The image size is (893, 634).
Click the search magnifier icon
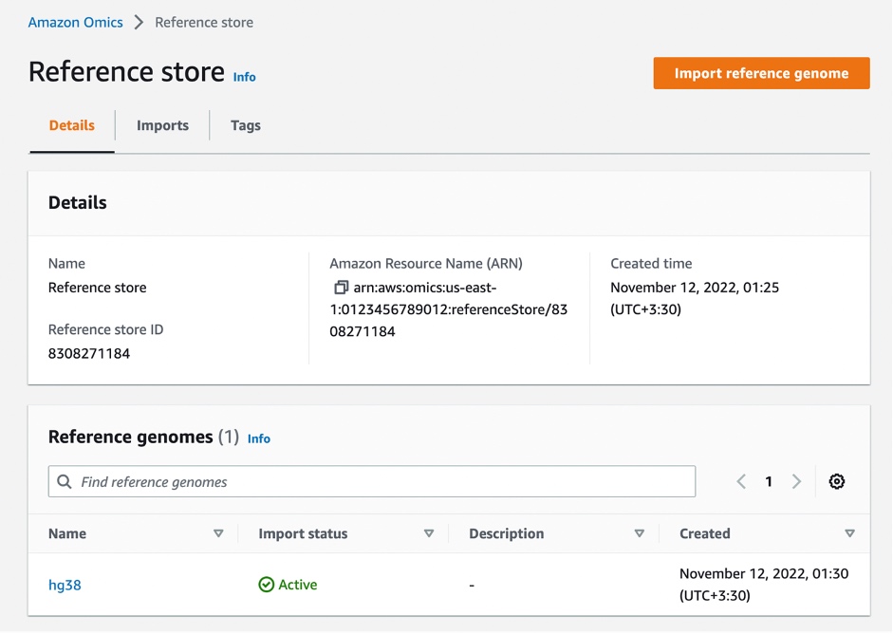(x=65, y=482)
